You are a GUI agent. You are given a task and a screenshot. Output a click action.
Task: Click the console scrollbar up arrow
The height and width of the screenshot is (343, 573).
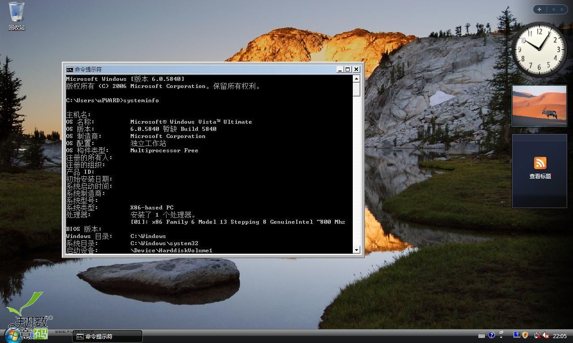point(356,79)
